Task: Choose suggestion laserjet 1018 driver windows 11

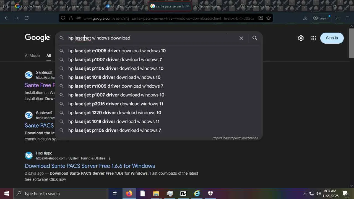Action: tap(159, 122)
